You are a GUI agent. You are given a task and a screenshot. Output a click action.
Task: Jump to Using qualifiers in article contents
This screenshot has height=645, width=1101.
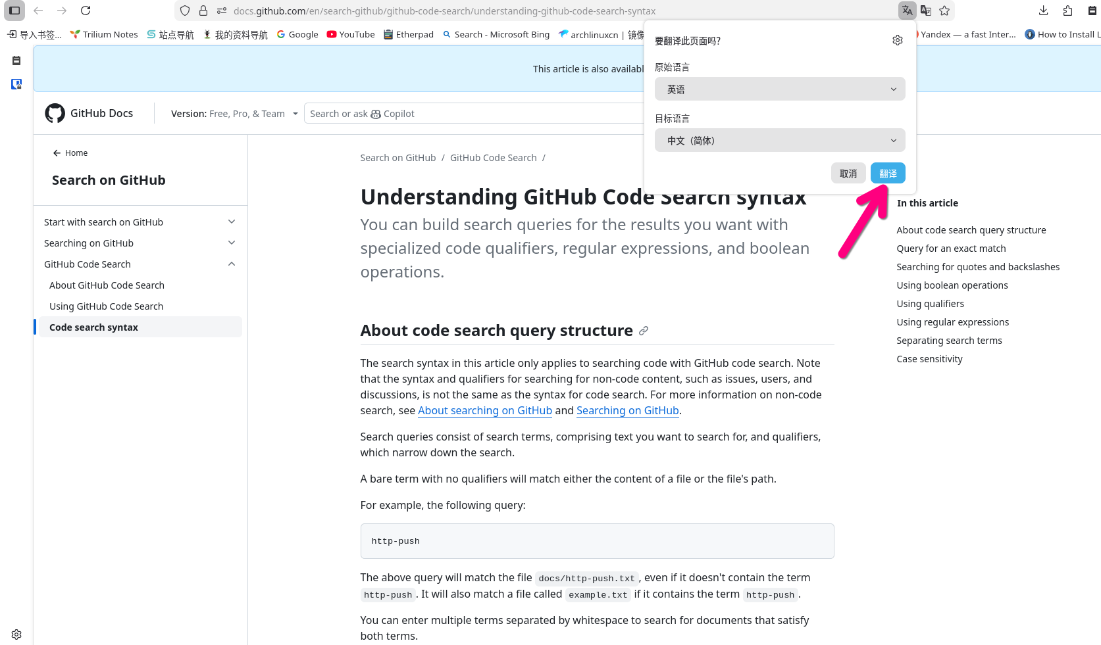pyautogui.click(x=930, y=304)
